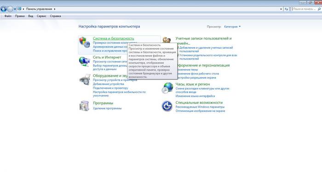This screenshot has height=172, width=322.
Task: Click Добавление устройства link
Action: pos(109,84)
